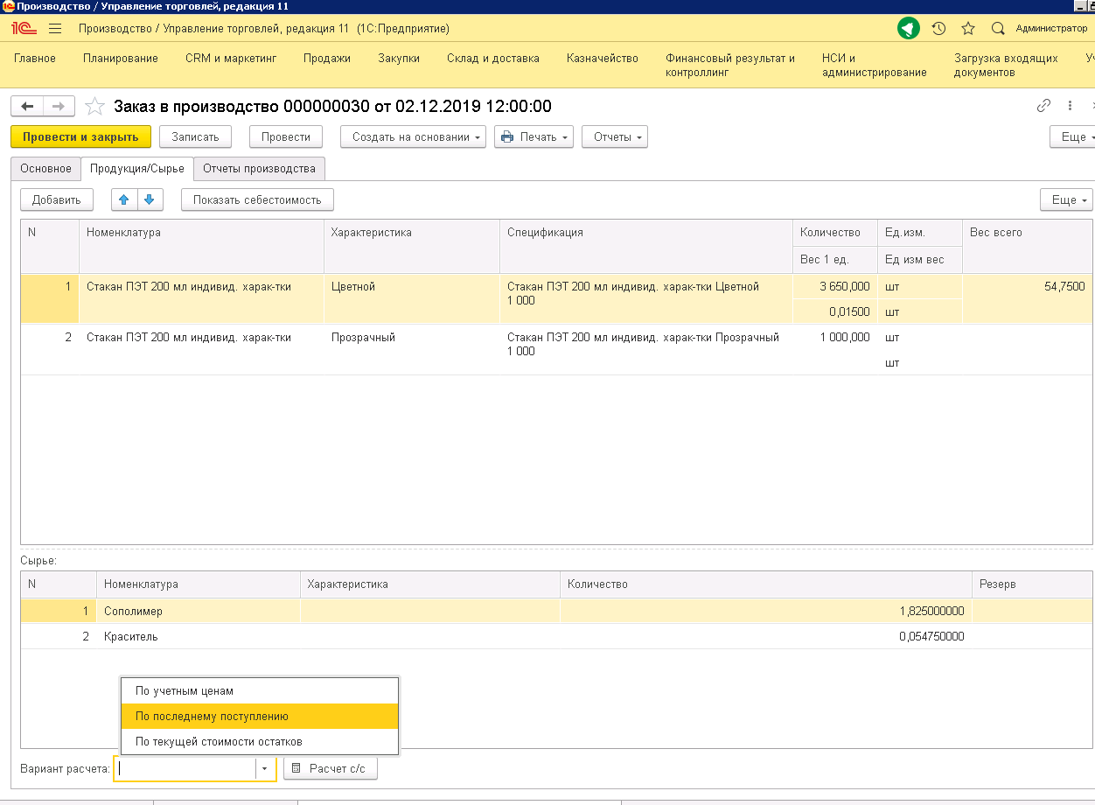Open 'Создать на основании' dropdown
The image size is (1095, 805).
point(413,137)
